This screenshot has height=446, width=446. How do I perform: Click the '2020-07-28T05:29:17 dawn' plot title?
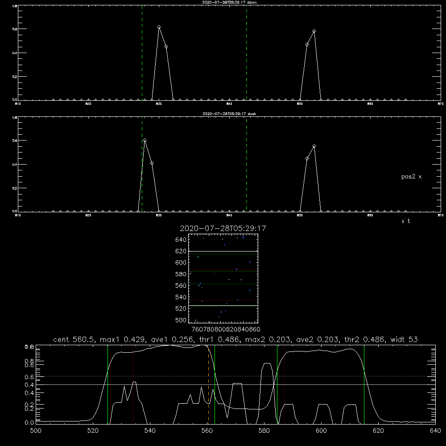(229, 2)
